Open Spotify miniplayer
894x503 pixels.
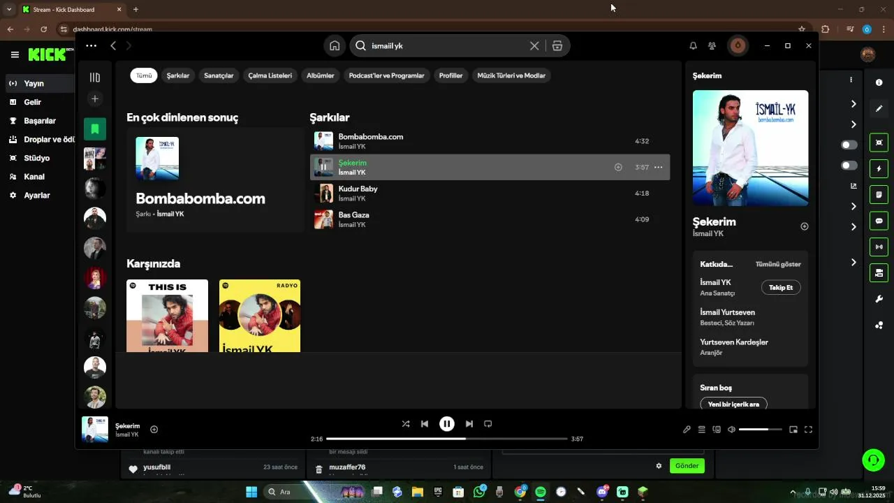point(793,430)
